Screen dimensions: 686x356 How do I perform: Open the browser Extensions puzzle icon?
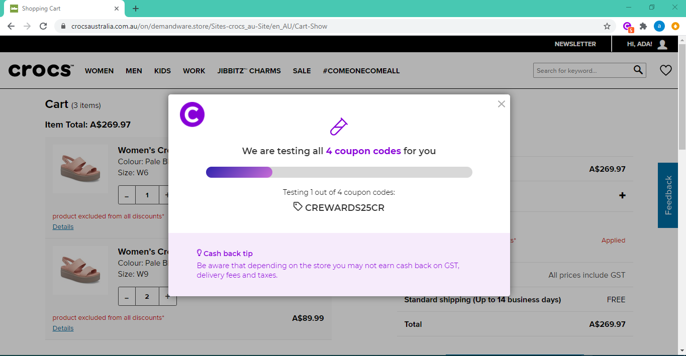pos(643,26)
